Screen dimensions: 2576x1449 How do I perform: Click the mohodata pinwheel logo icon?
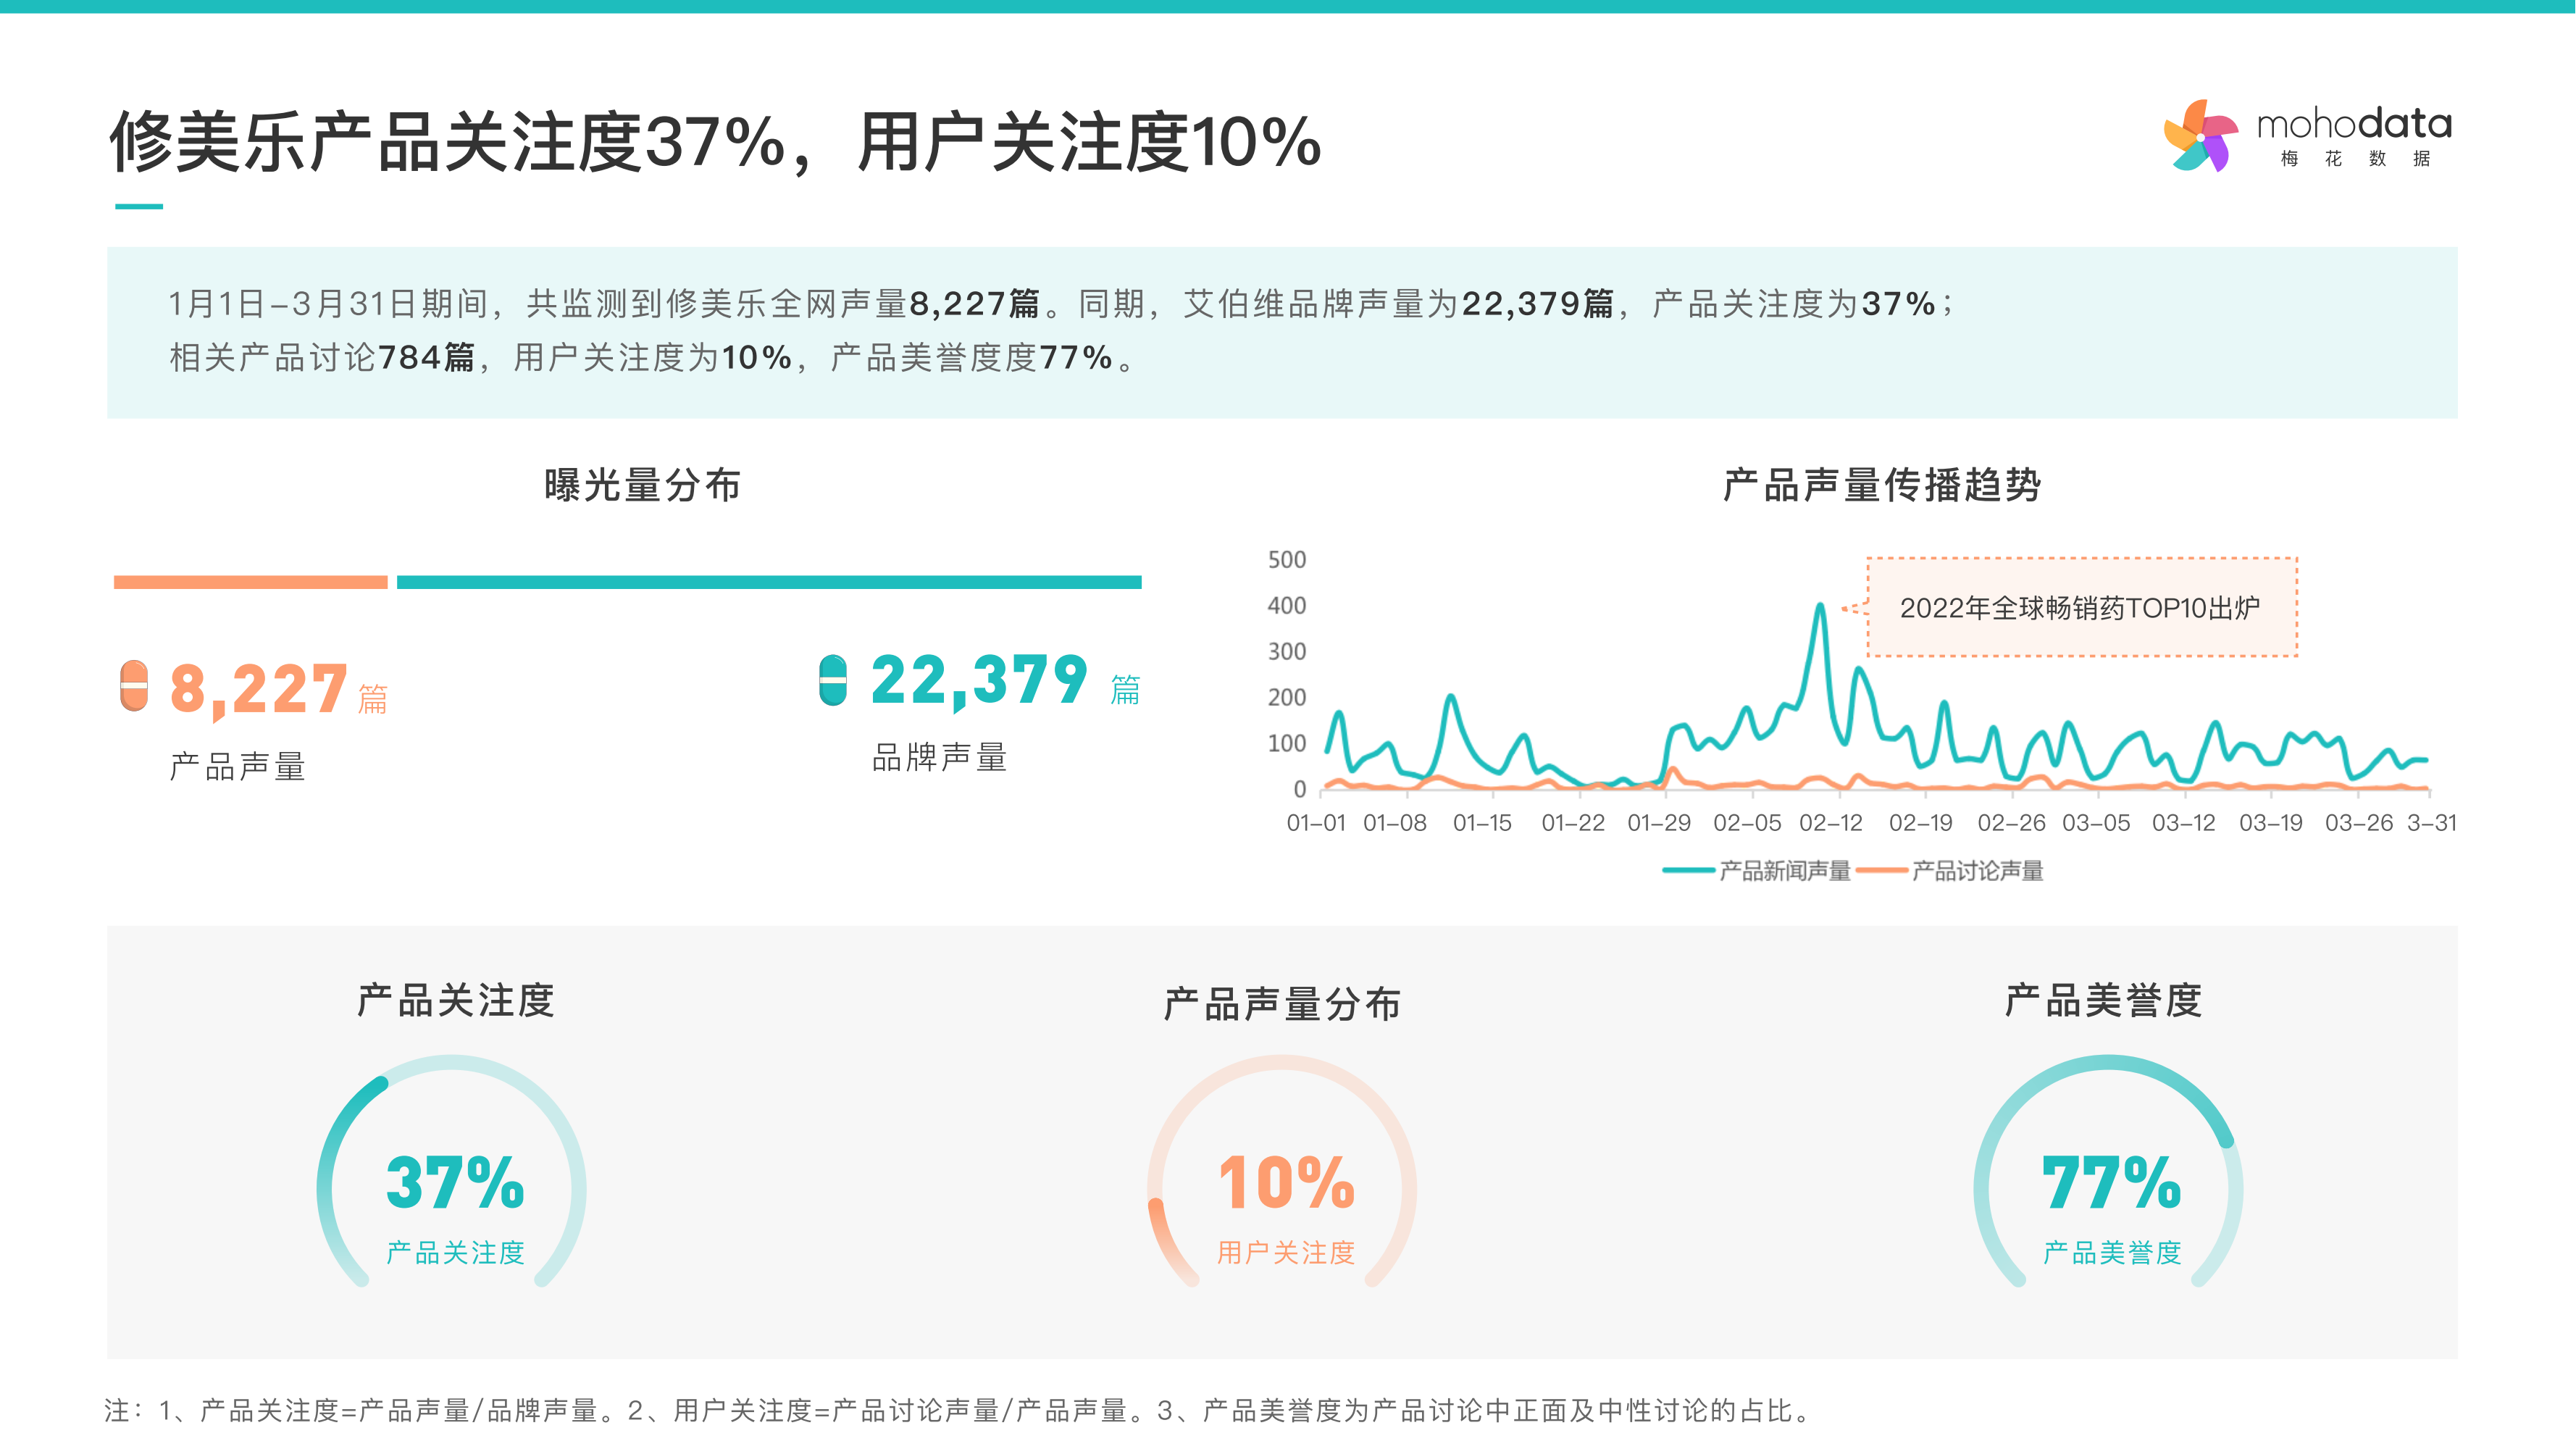(x=2200, y=136)
